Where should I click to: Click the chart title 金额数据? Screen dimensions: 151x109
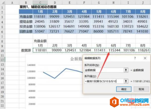[x=76, y=59]
